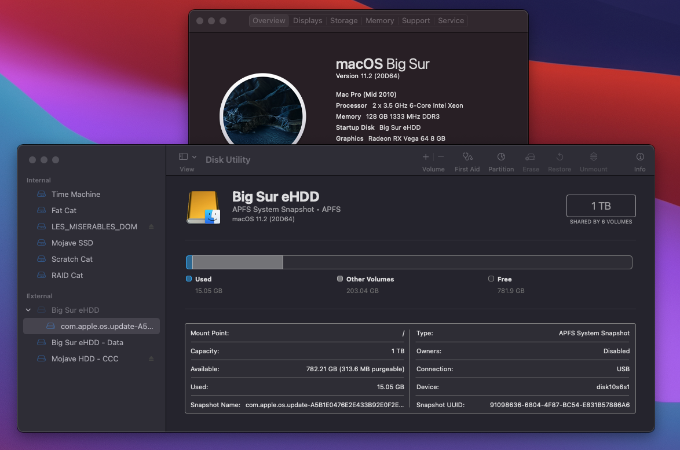Screen dimensions: 680x450
Task: Switch to the Overview tab in About This Mac
Action: tap(269, 20)
